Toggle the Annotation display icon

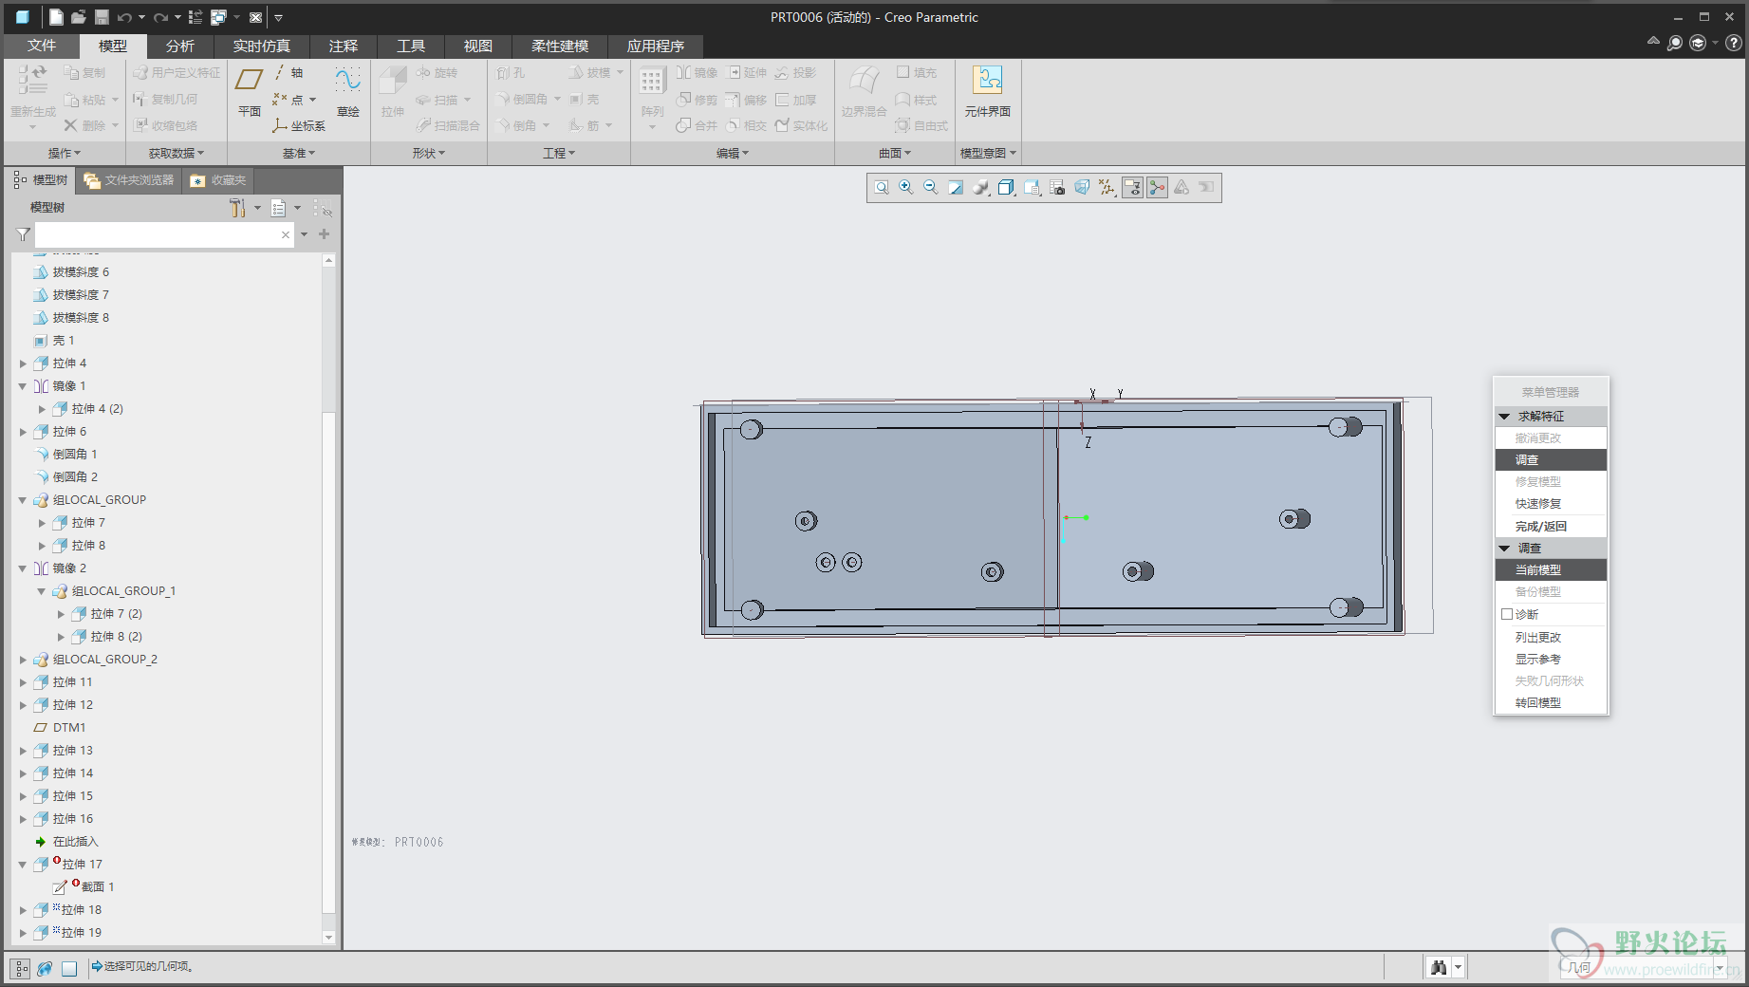[1132, 188]
